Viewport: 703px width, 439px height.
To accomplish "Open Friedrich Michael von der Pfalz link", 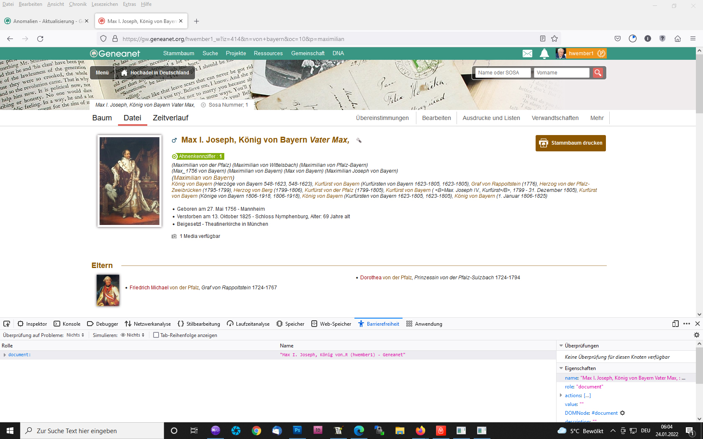I will [x=149, y=288].
